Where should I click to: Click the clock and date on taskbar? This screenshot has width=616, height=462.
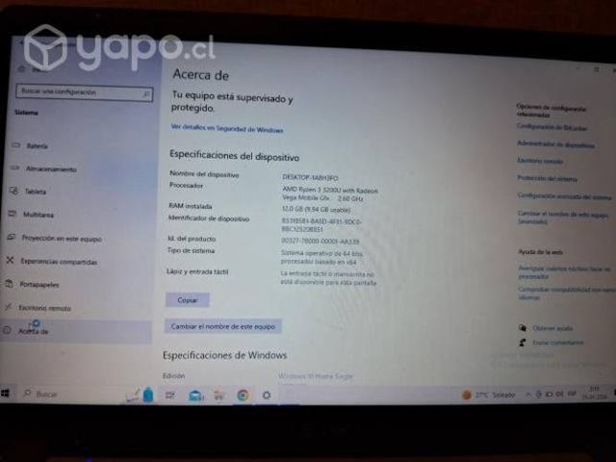(595, 393)
